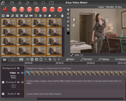Click the filmstrip bar resource icon

[x=31, y=16]
